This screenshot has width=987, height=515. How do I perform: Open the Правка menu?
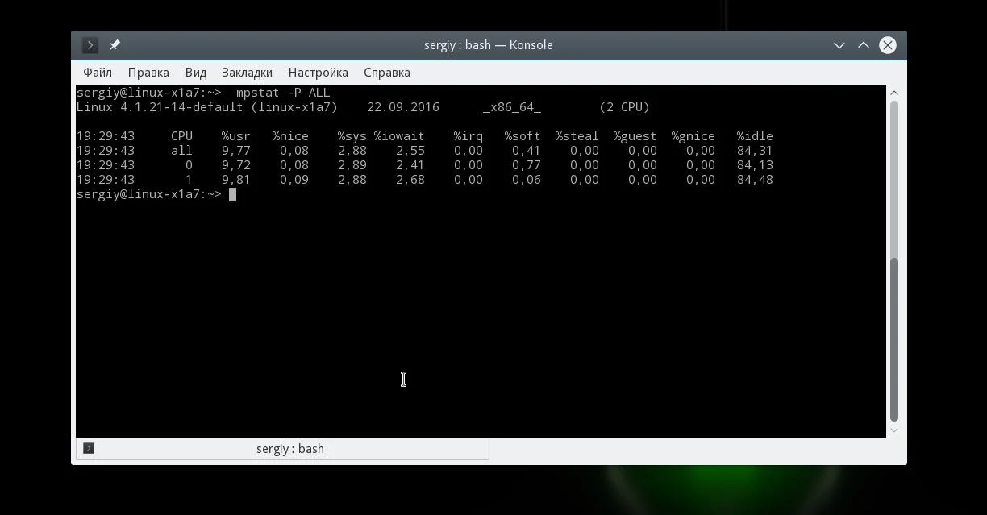pos(148,73)
